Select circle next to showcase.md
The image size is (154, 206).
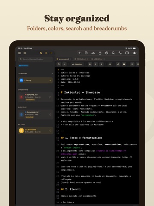50,115
